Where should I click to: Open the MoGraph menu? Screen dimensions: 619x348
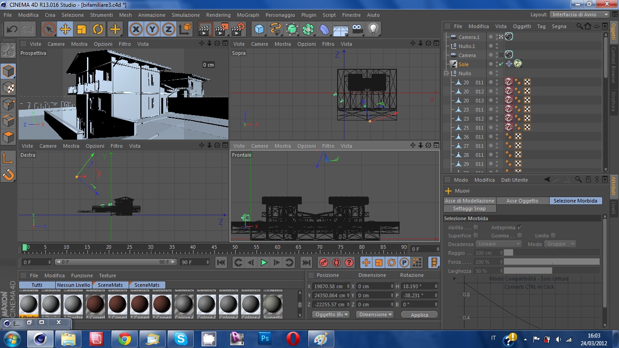coord(248,15)
